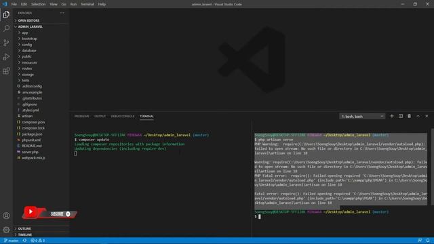Screen dimensions: 434x244
Task: Open the Run and Debug view
Action: click(6, 57)
